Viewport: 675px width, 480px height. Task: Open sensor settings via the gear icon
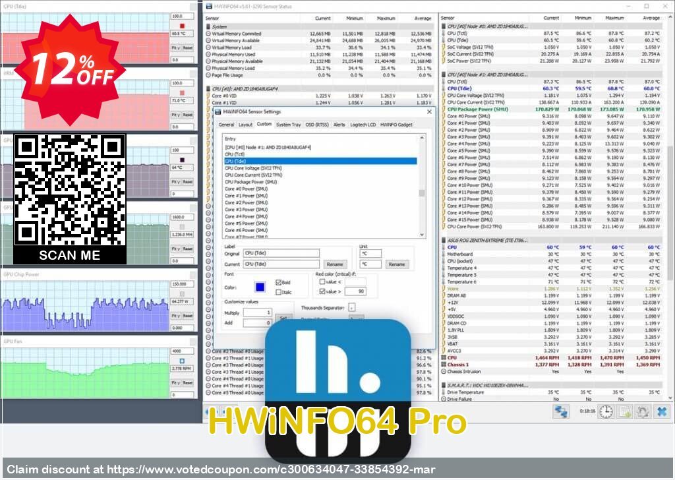643,412
